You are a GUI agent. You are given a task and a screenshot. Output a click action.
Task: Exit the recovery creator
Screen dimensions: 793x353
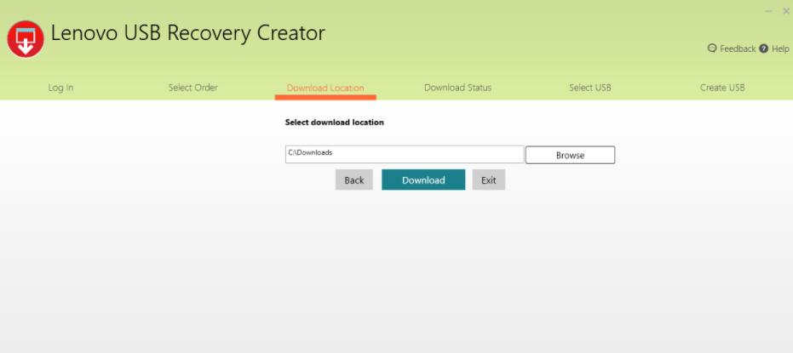point(489,179)
